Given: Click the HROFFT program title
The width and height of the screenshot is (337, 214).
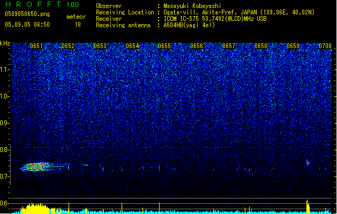Looking at the screenshot, I should (33, 4).
